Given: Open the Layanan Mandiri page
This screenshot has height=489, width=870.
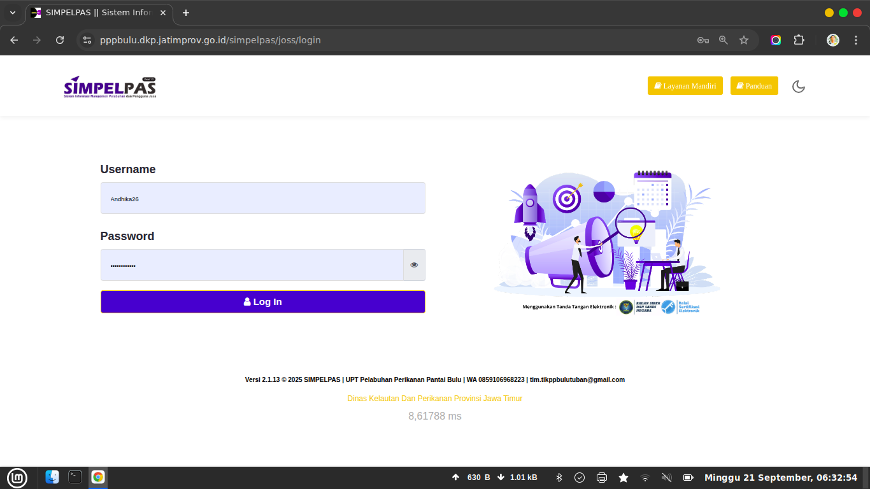Looking at the screenshot, I should [685, 86].
